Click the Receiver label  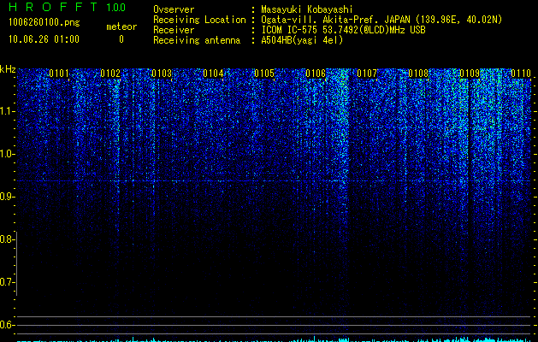pos(174,30)
